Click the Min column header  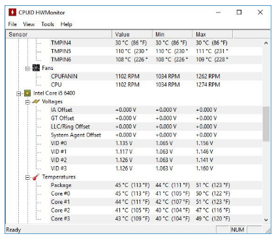pos(172,35)
